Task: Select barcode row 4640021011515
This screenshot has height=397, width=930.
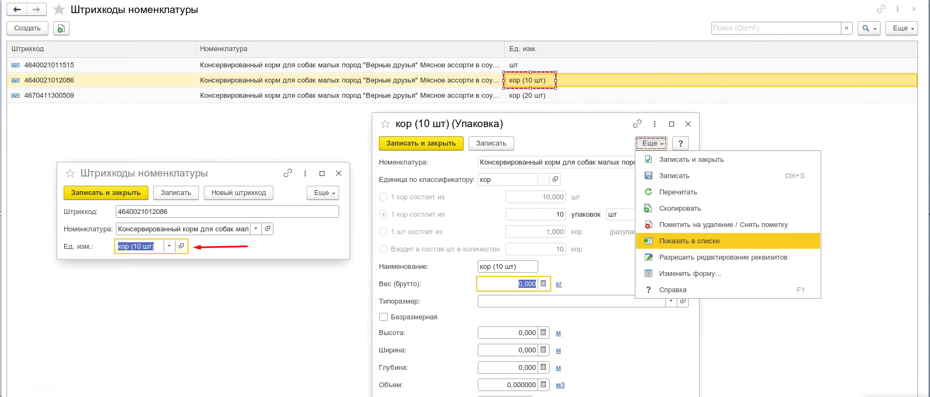Action: tap(462, 65)
